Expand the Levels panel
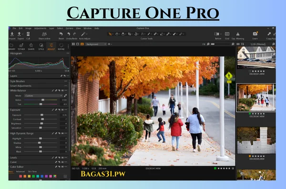 click(13, 158)
